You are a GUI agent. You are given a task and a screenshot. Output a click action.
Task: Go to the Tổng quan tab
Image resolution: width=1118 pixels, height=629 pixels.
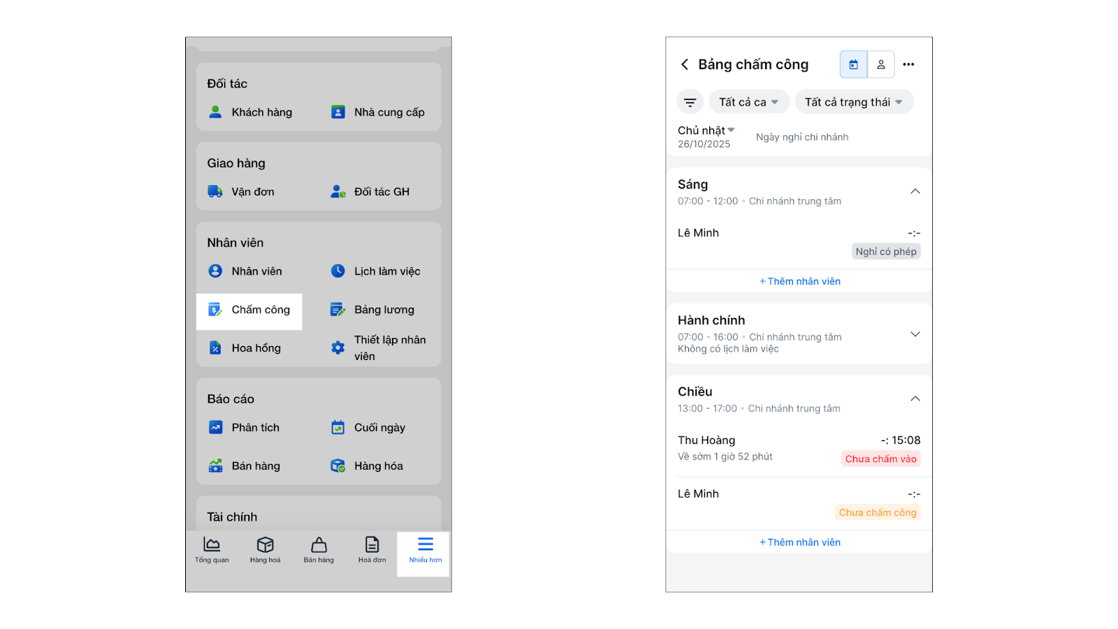[x=212, y=551]
